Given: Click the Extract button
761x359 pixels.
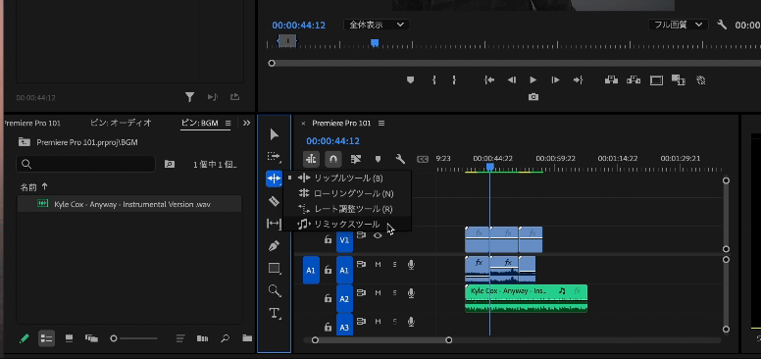Looking at the screenshot, I should coord(634,80).
